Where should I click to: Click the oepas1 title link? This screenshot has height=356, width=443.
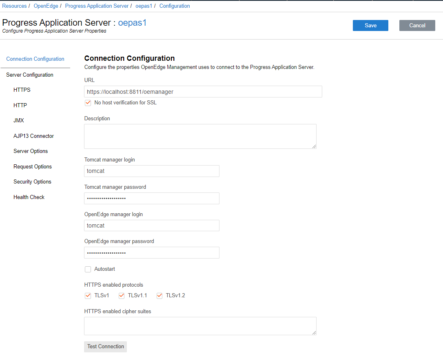(x=132, y=22)
